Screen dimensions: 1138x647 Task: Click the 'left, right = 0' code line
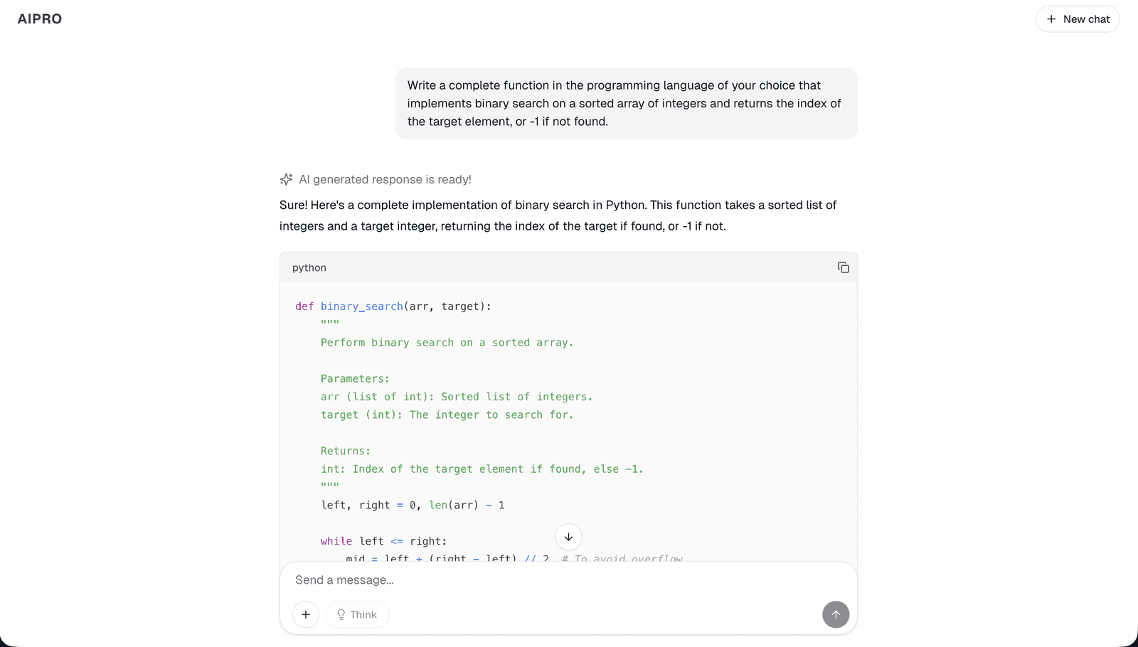pyautogui.click(x=413, y=505)
